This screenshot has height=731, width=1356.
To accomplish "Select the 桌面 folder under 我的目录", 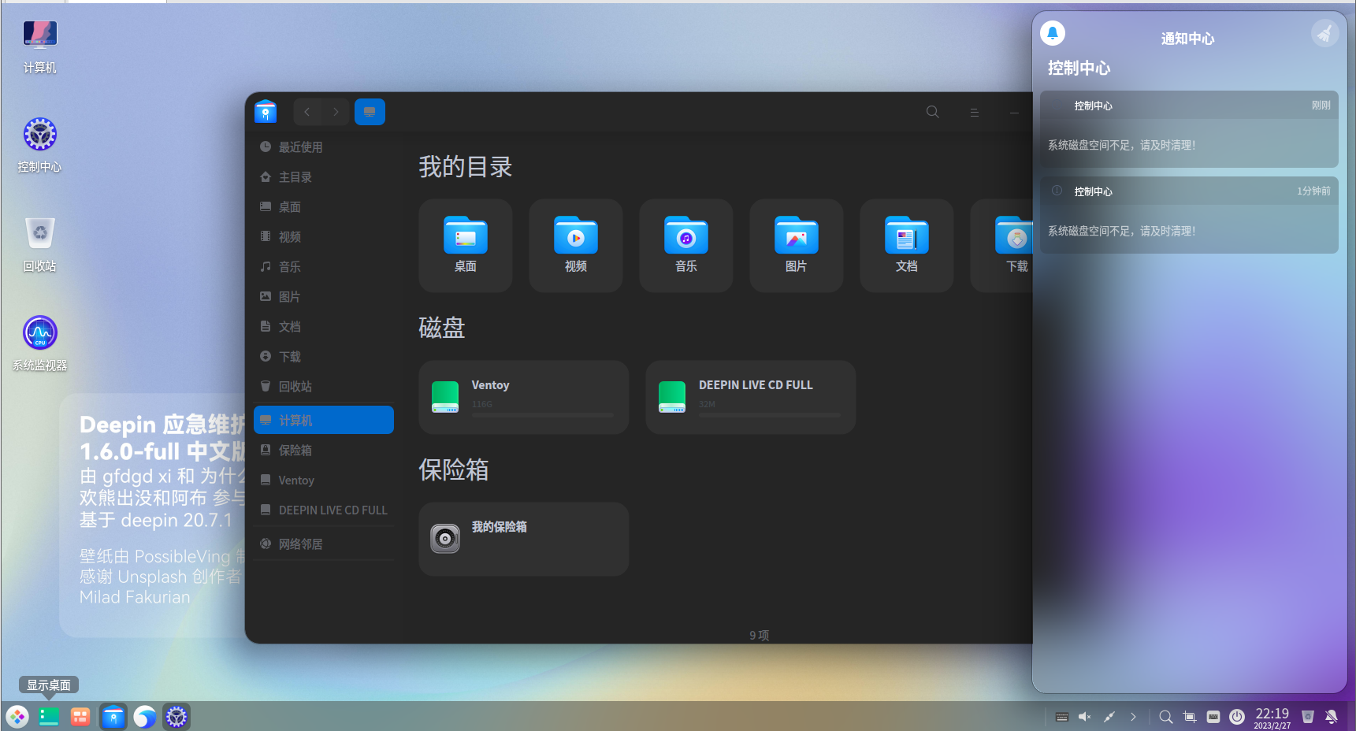I will [466, 246].
